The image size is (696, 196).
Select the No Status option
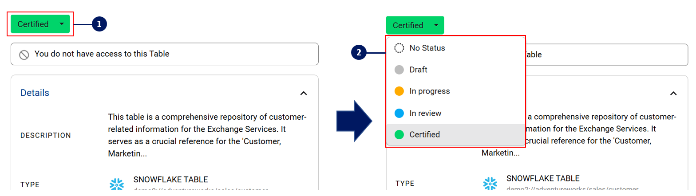coord(427,48)
